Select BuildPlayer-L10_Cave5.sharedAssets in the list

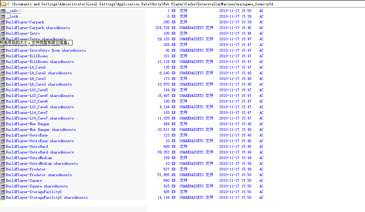40,96
